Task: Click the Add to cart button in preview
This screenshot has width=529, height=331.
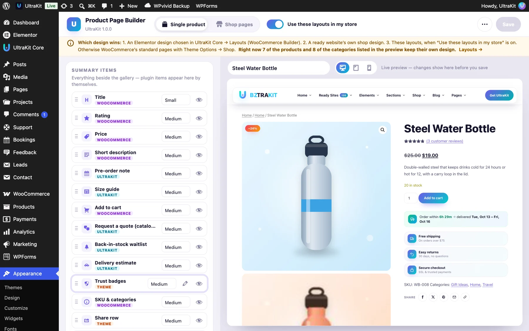Action: tap(433, 198)
